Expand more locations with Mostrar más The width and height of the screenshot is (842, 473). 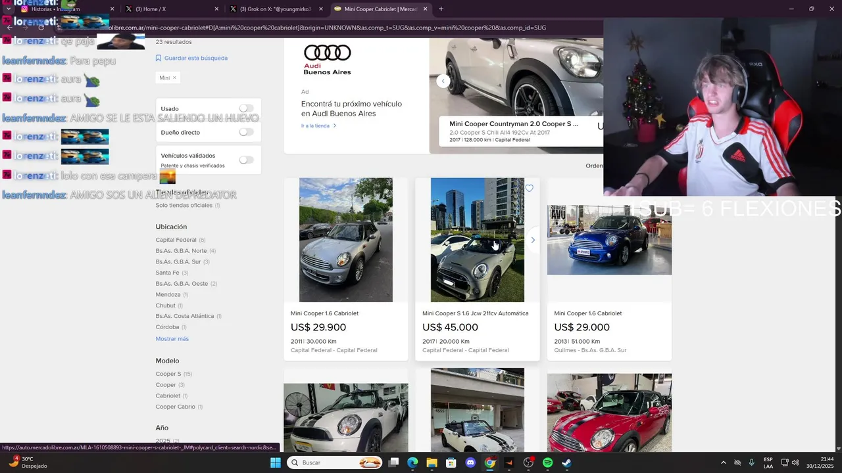pos(172,339)
